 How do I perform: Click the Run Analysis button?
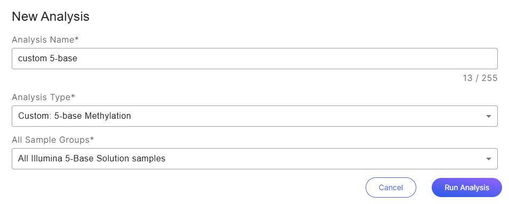point(466,187)
